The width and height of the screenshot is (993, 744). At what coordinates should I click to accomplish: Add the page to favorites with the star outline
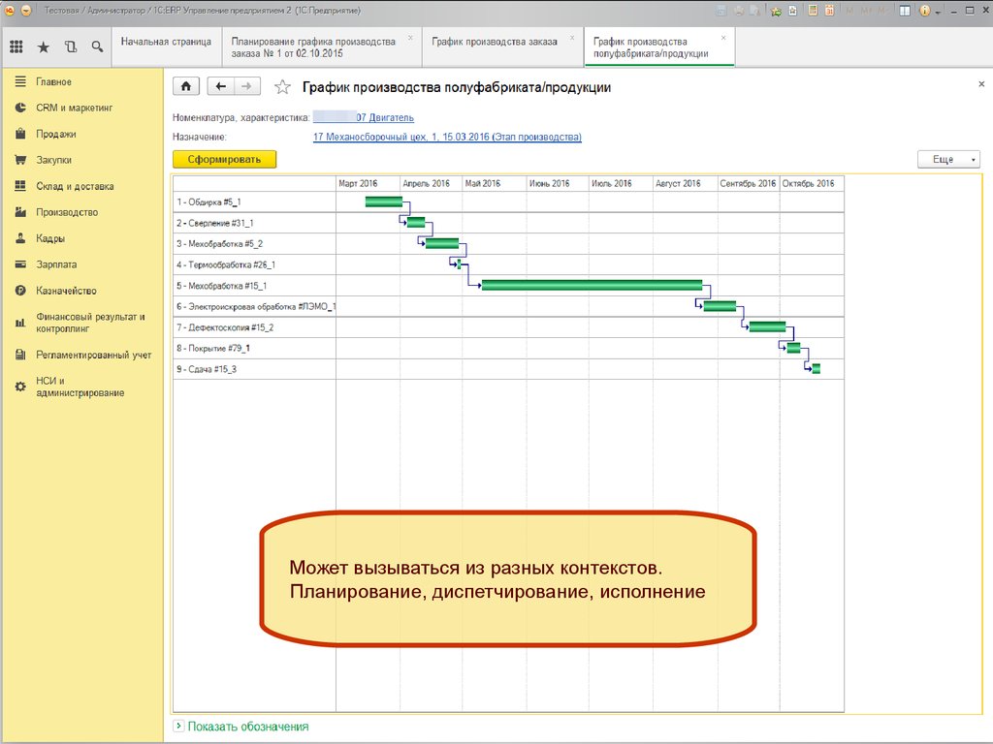tap(282, 86)
